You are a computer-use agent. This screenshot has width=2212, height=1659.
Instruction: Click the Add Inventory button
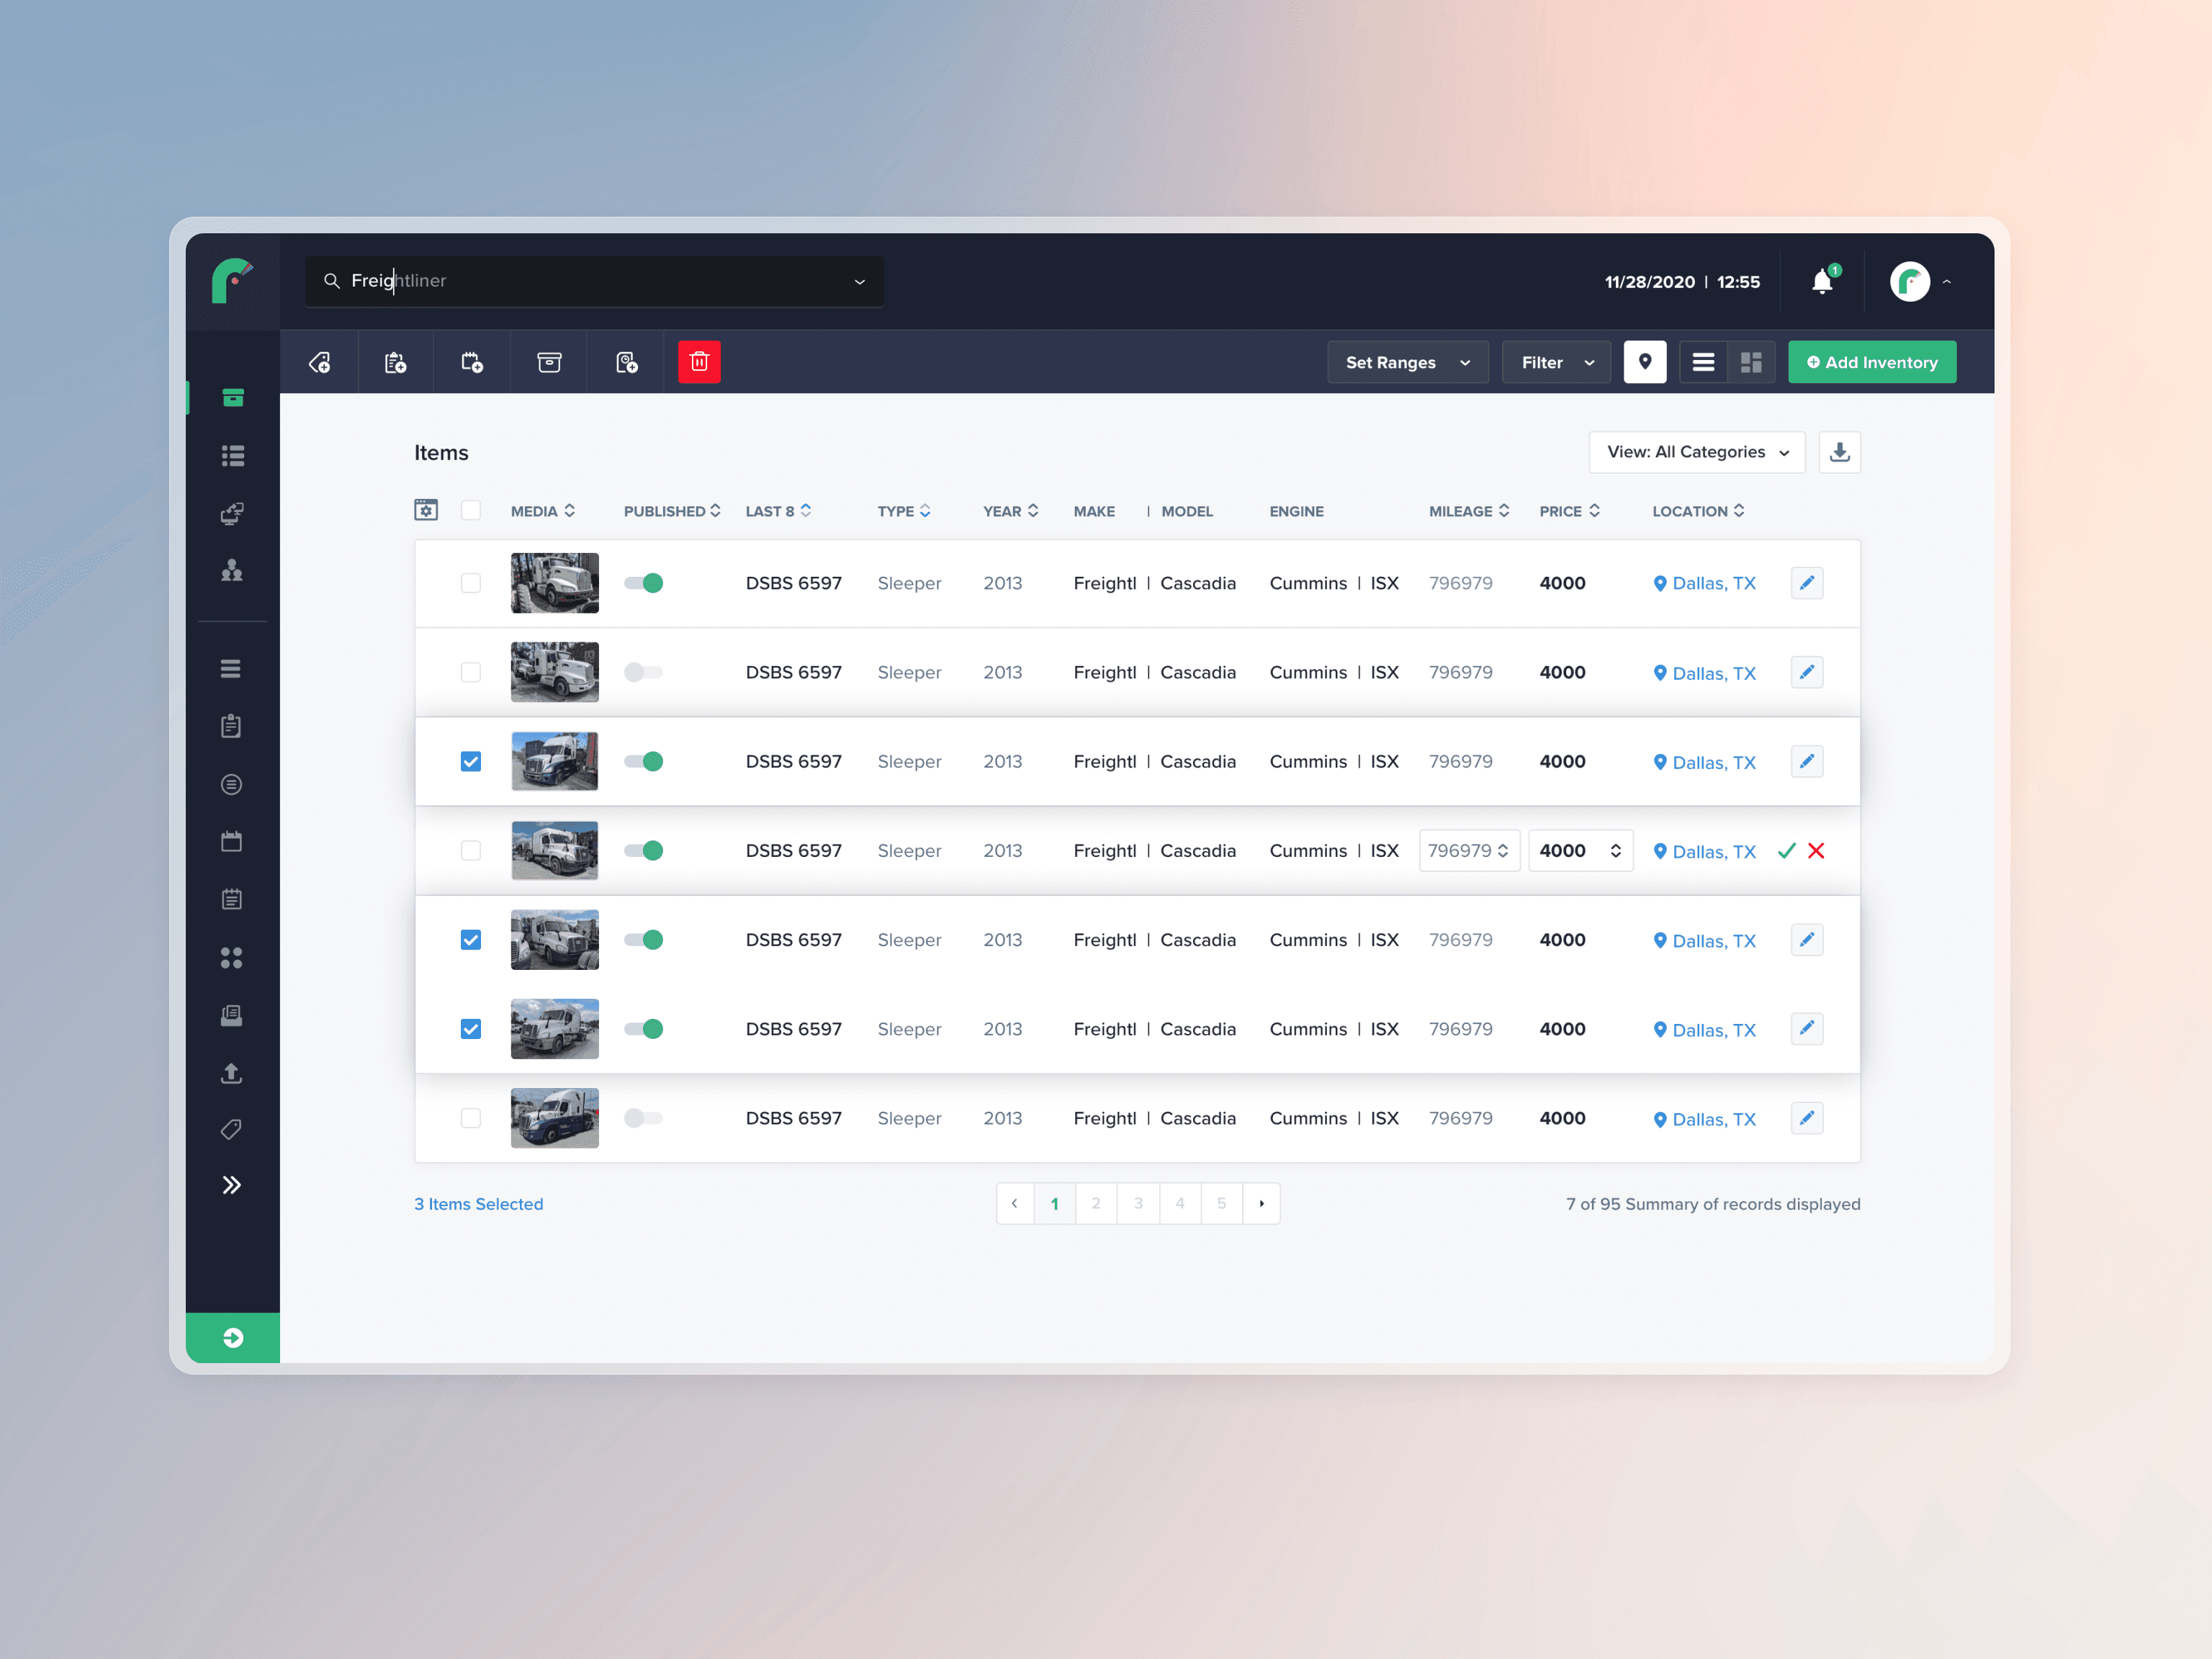1871,362
